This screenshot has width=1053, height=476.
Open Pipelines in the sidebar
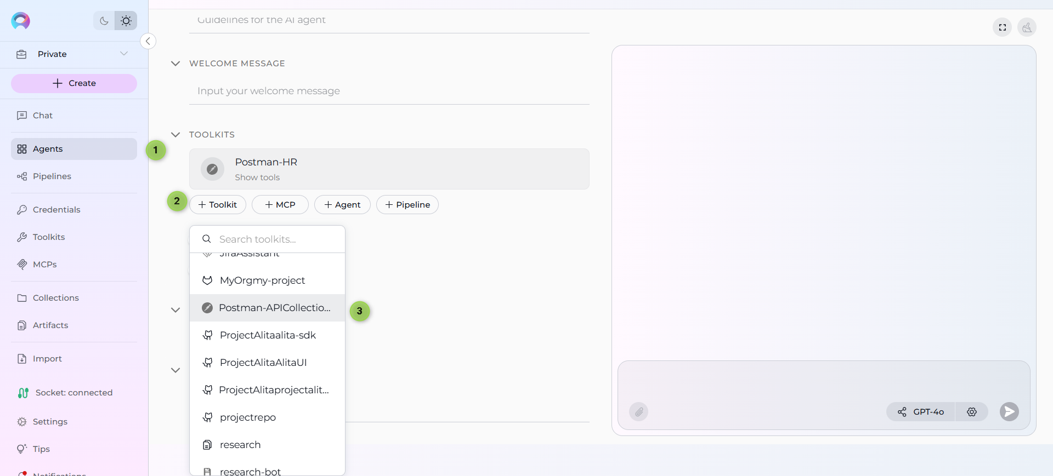pos(52,176)
